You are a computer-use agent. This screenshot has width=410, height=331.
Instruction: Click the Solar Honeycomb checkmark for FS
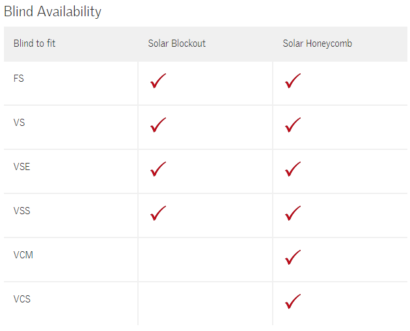tap(293, 81)
